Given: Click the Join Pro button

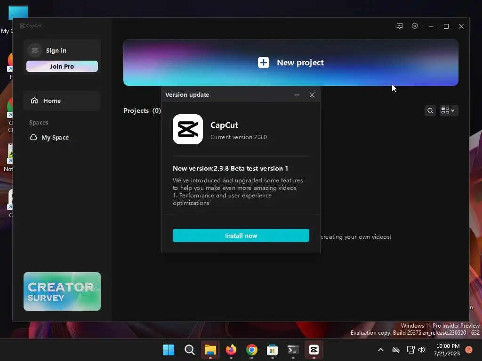Looking at the screenshot, I should tap(62, 66).
